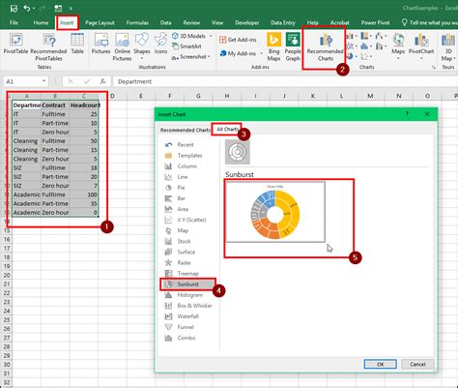Switch to All Charts dialog tab
Image resolution: width=458 pixels, height=388 pixels.
tap(227, 130)
